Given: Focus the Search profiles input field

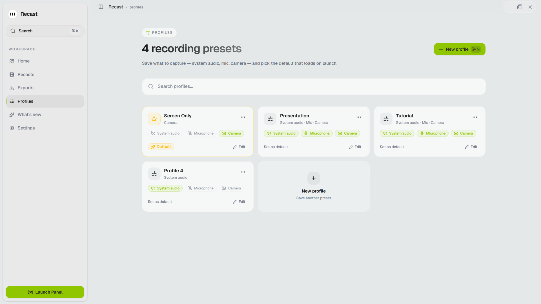Looking at the screenshot, I should point(314,86).
